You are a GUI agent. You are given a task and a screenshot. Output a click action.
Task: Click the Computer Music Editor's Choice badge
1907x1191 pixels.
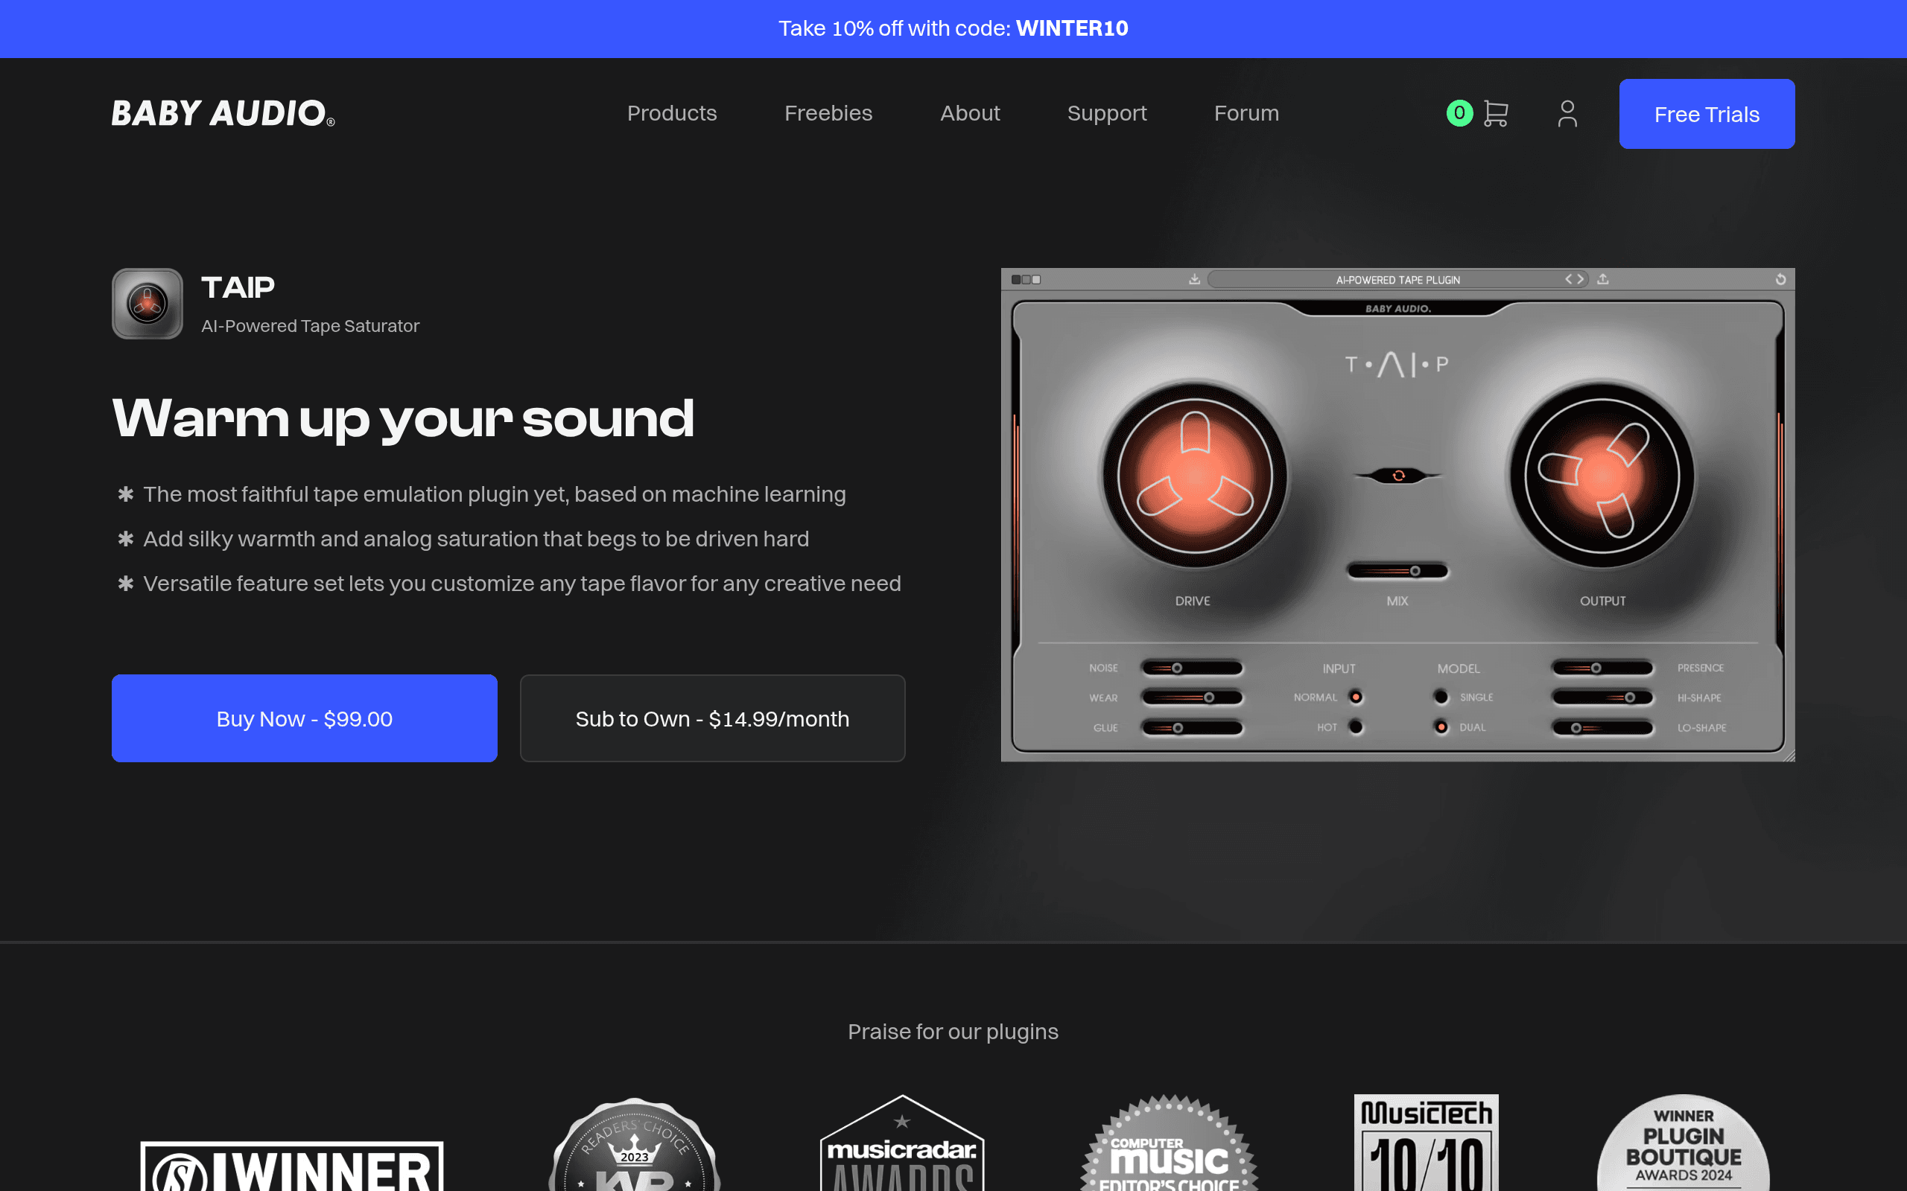coord(1170,1143)
